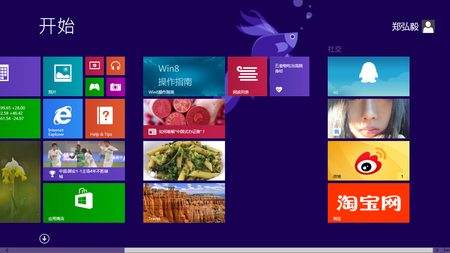This screenshot has height=253, width=450.
Task: Open the Calendar tile at left edge
Action: tap(20, 76)
